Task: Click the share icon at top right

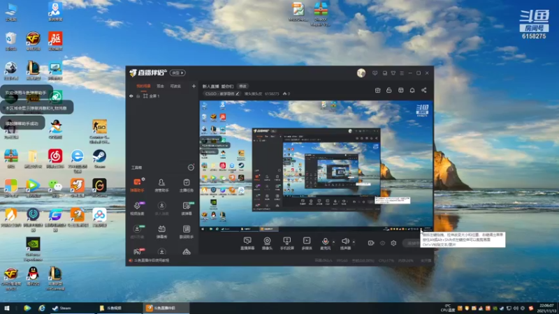Action: pyautogui.click(x=424, y=91)
